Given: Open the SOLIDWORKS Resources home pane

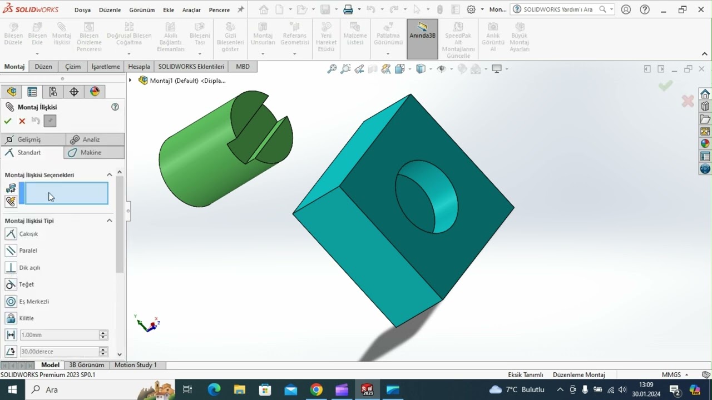Looking at the screenshot, I should point(705,94).
